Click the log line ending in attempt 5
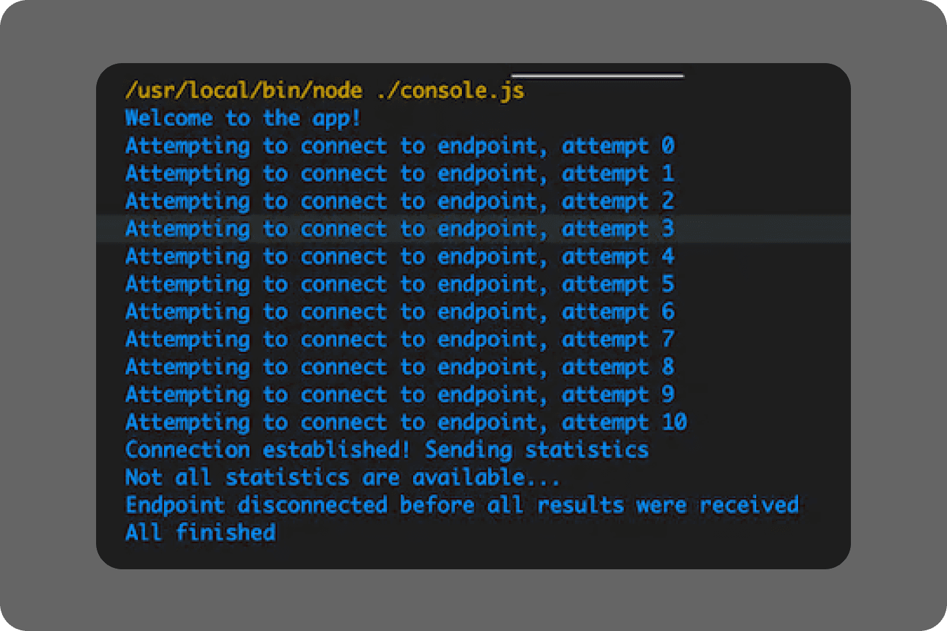 pyautogui.click(x=400, y=284)
